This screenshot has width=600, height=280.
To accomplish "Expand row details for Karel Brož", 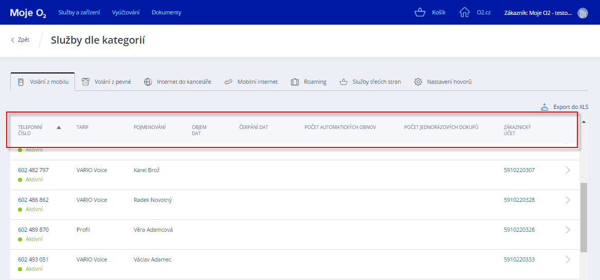I will click(x=568, y=170).
